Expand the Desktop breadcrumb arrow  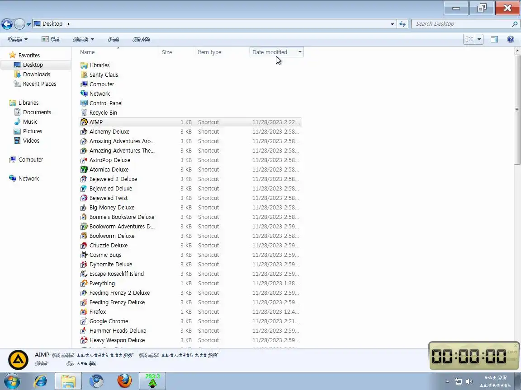coord(68,24)
